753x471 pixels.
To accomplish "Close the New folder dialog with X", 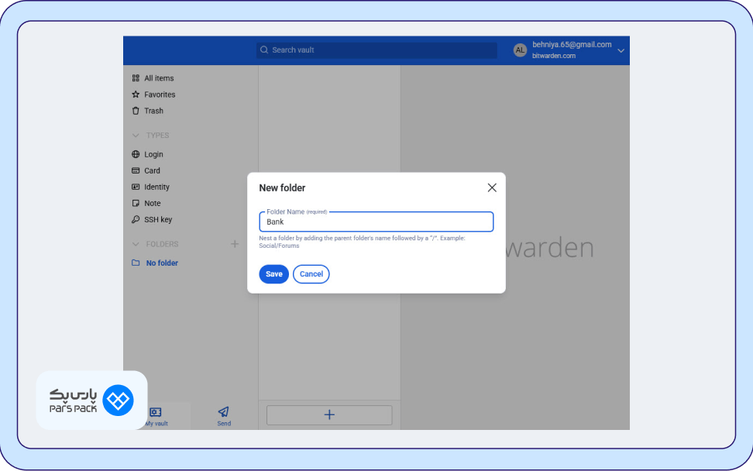I will (491, 187).
